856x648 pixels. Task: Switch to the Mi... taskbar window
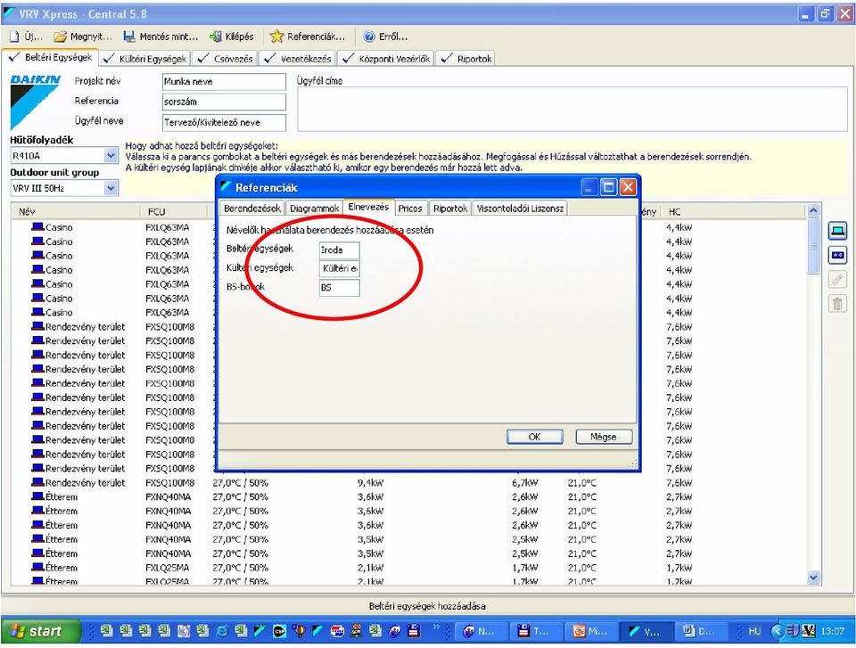(590, 632)
